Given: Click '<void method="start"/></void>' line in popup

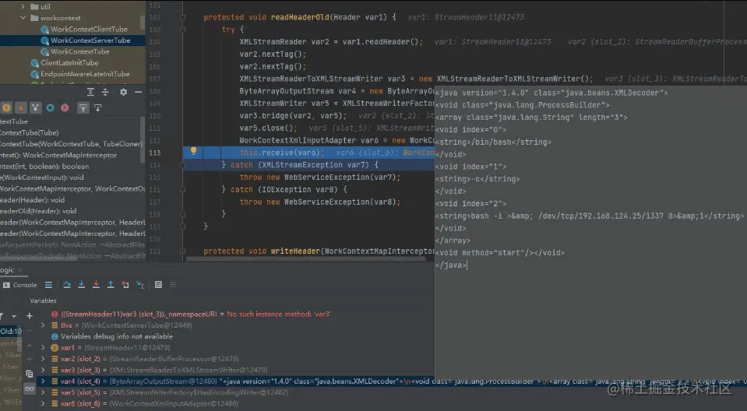Looking at the screenshot, I should (x=500, y=253).
